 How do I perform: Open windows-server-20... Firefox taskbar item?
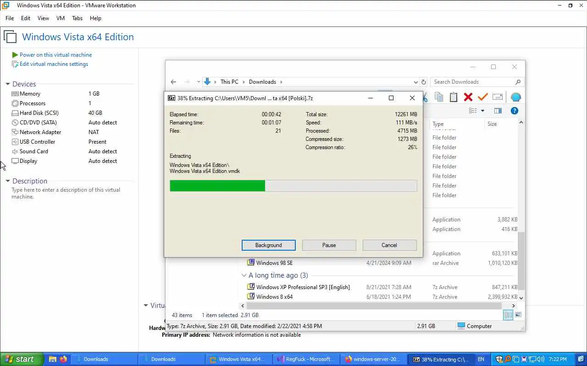(374, 359)
